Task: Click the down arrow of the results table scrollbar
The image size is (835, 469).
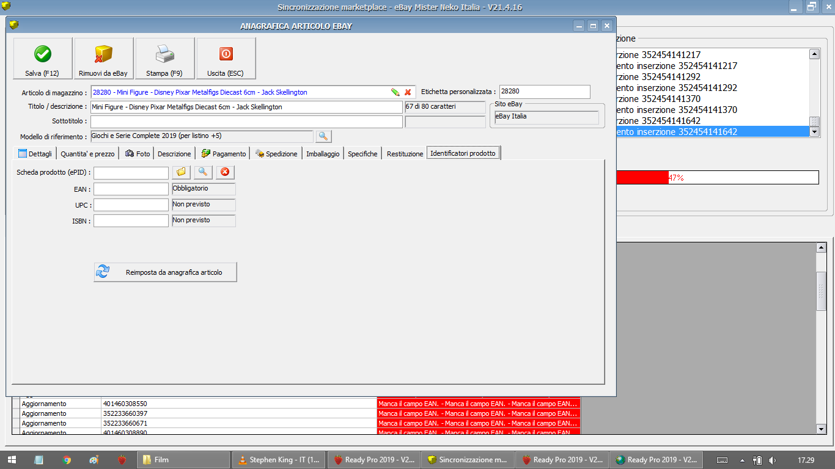Action: pyautogui.click(x=822, y=429)
